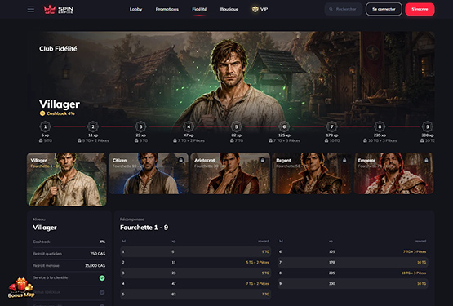Image resolution: width=453 pixels, height=306 pixels.
Task: Click the 'Club Fidélité' banner title
Action: [x=58, y=49]
